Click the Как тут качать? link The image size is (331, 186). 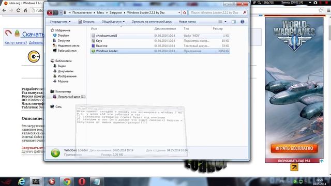[x=16, y=43]
